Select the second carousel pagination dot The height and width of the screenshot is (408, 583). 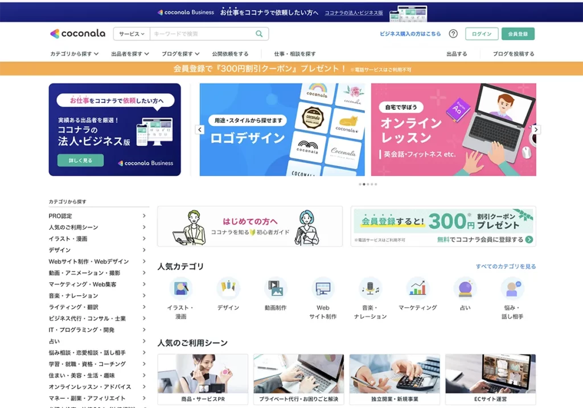(364, 184)
